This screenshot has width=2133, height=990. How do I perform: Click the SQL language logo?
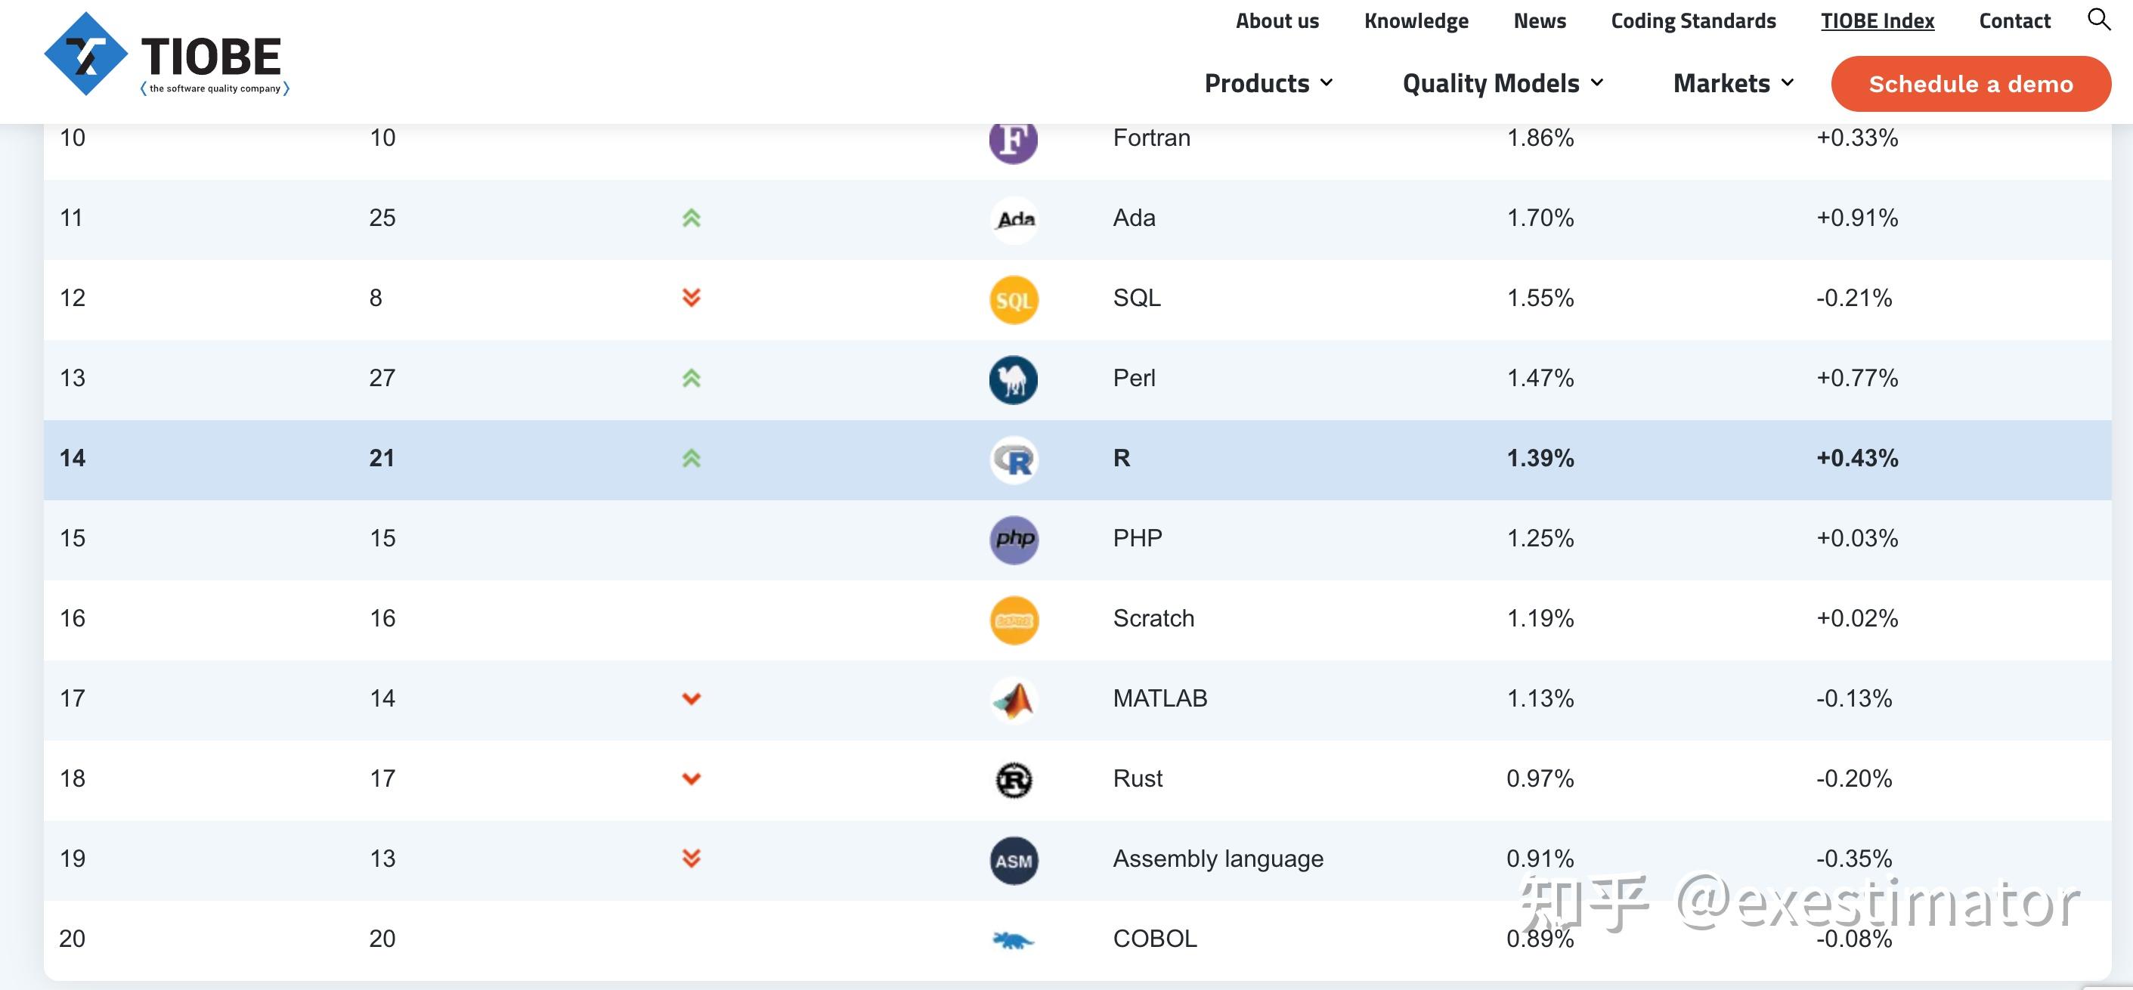tap(1014, 300)
